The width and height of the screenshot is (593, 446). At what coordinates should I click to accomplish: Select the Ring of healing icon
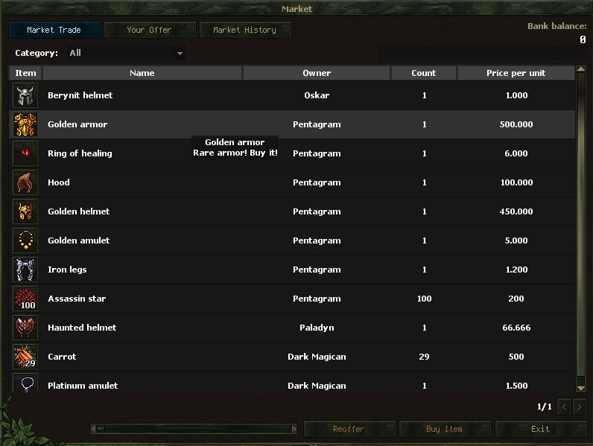pyautogui.click(x=25, y=153)
